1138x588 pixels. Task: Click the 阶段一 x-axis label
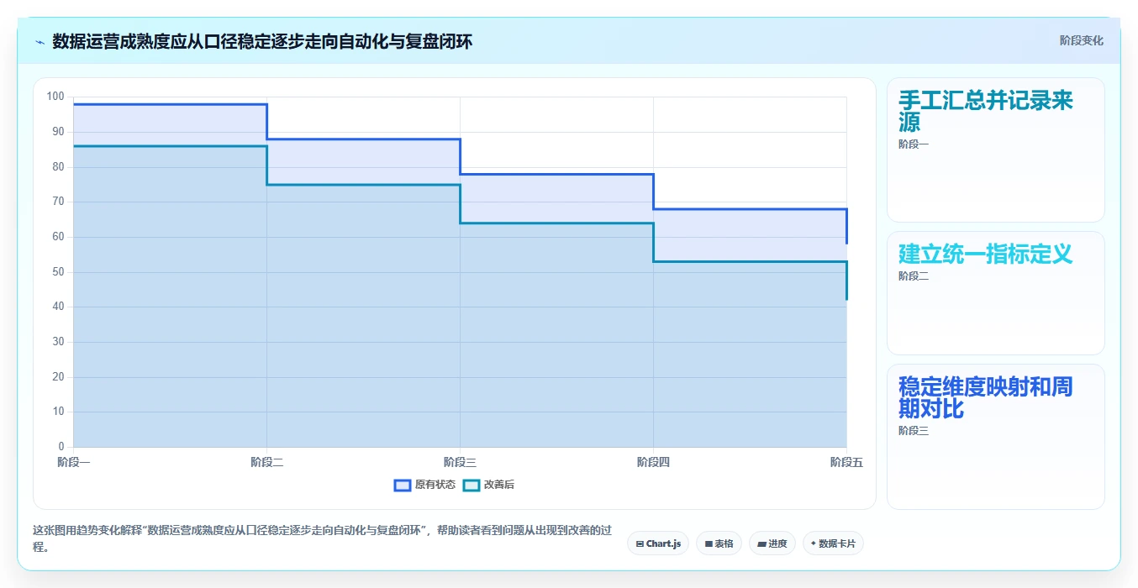click(74, 462)
